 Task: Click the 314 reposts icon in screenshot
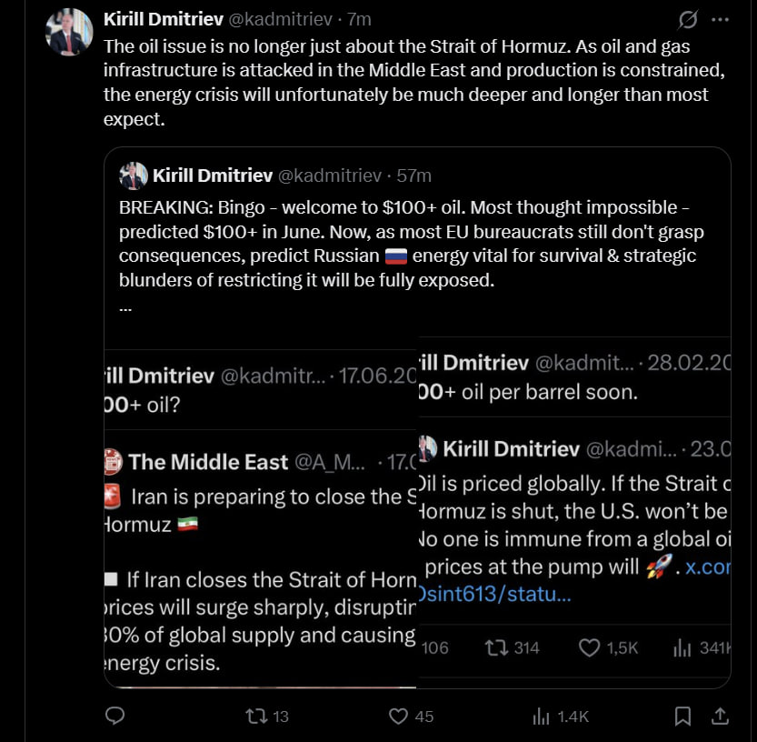point(495,647)
